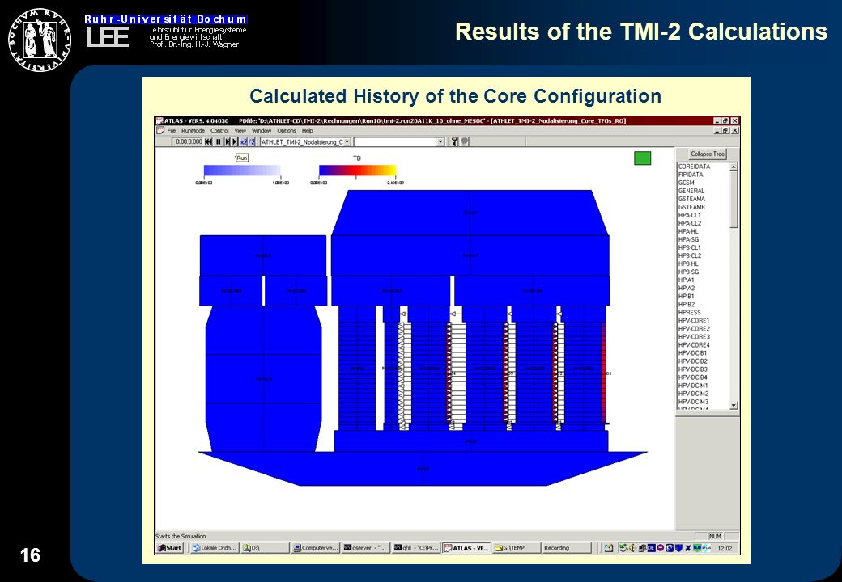Open the RunMode menu
Screen dimensions: 842x582
click(193, 130)
